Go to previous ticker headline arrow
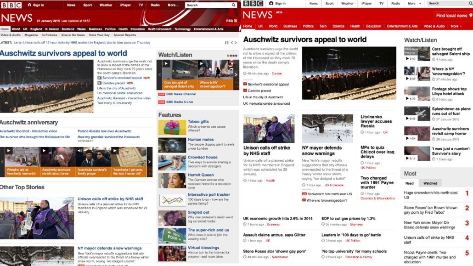The image size is (473, 266). pos(231,43)
